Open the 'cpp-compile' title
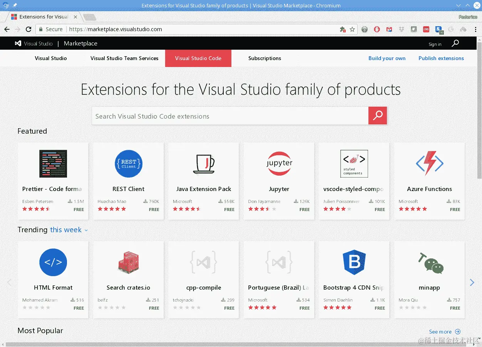482x347 pixels. coord(204,288)
